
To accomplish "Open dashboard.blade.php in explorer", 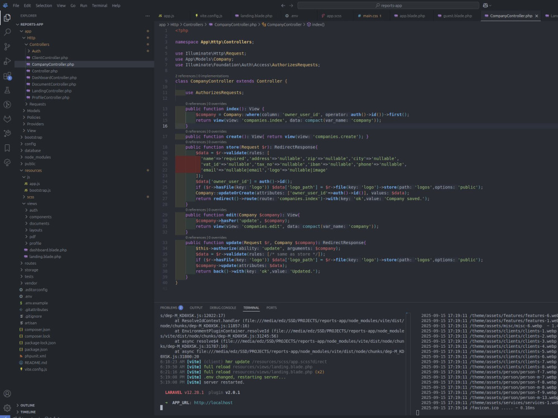I will 48,250.
